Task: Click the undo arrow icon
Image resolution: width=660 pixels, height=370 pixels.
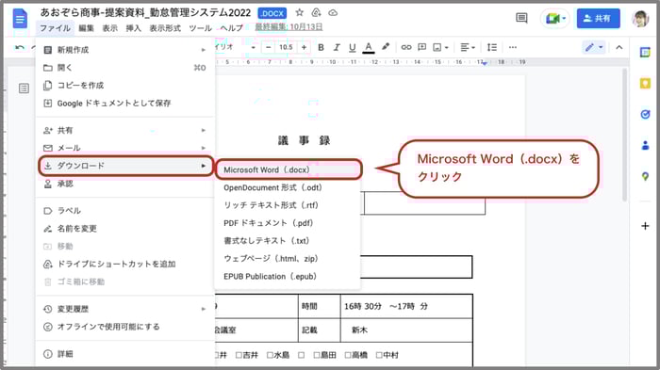Action: click(20, 47)
